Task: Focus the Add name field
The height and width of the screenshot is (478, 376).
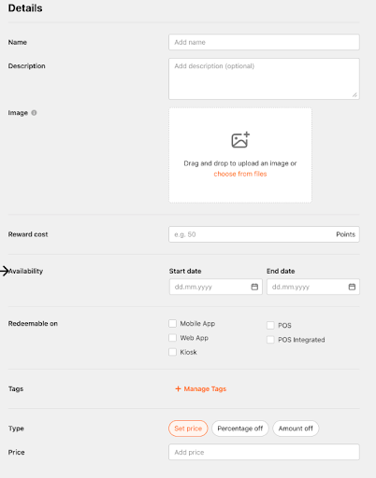Action: click(x=264, y=42)
